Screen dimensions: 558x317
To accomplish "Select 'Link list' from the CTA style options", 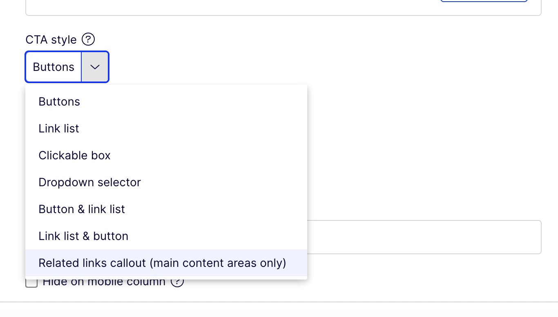I will click(59, 128).
